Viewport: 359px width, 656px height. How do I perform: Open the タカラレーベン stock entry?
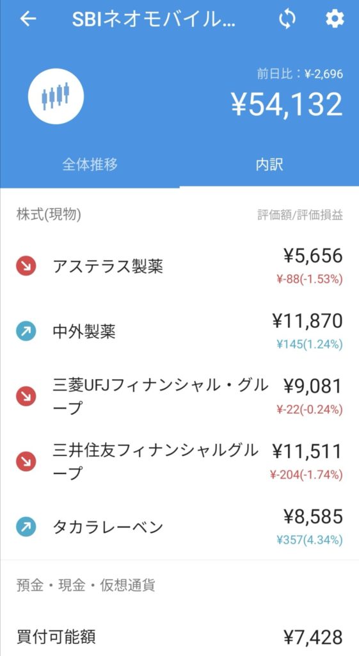coord(179,527)
